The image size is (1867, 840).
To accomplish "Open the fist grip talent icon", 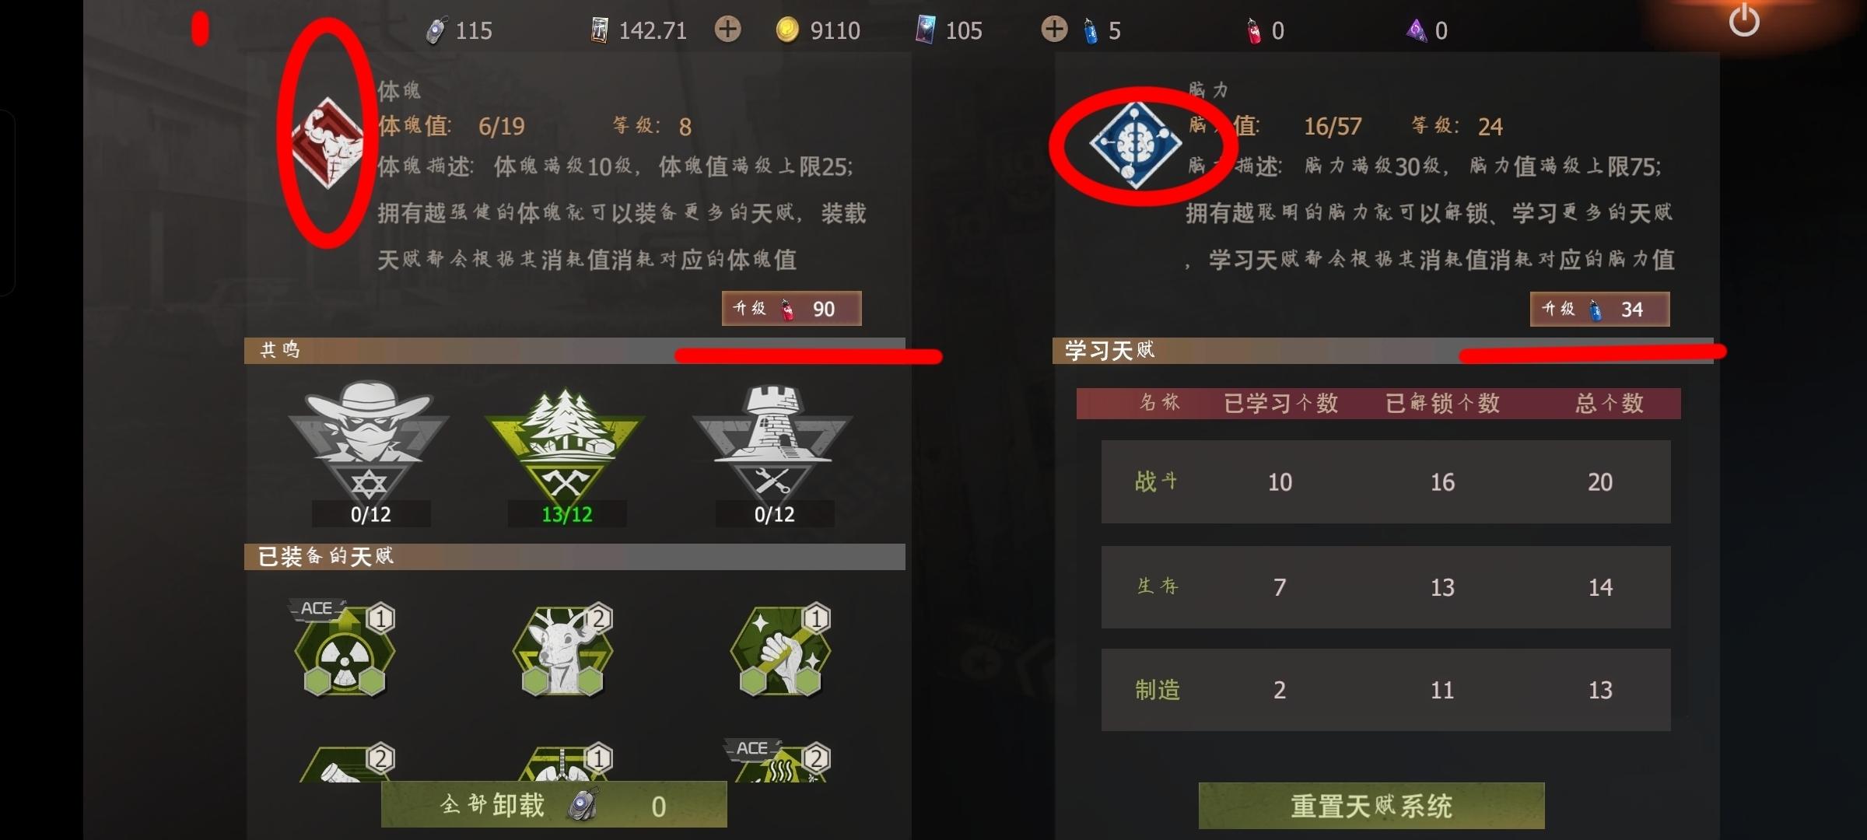I will 780,649.
